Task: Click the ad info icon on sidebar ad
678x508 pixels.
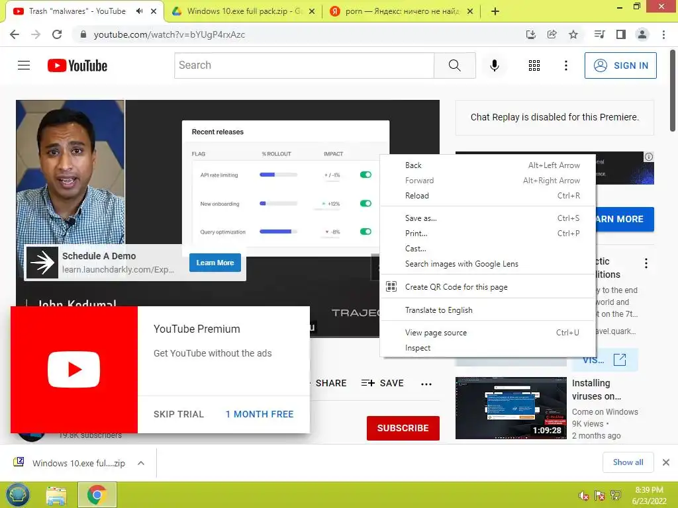Action: [x=649, y=157]
